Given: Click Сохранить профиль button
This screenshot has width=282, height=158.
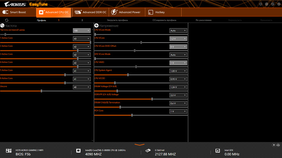Looking at the screenshot, I should [164, 20].
